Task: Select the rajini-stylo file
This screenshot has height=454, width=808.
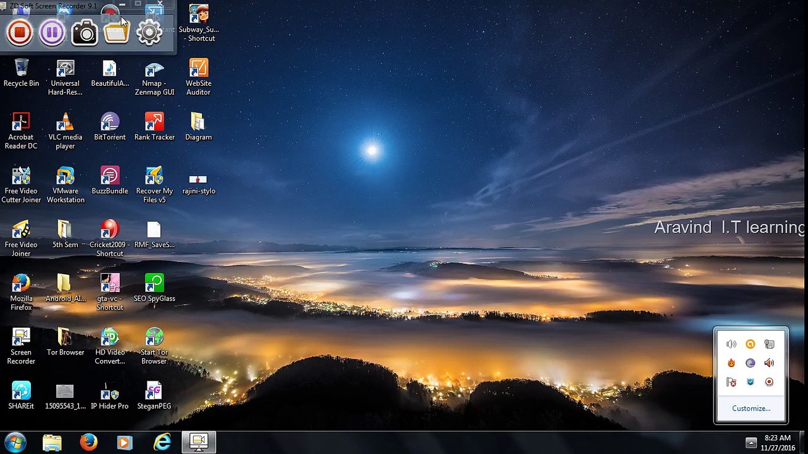Action: (x=198, y=183)
